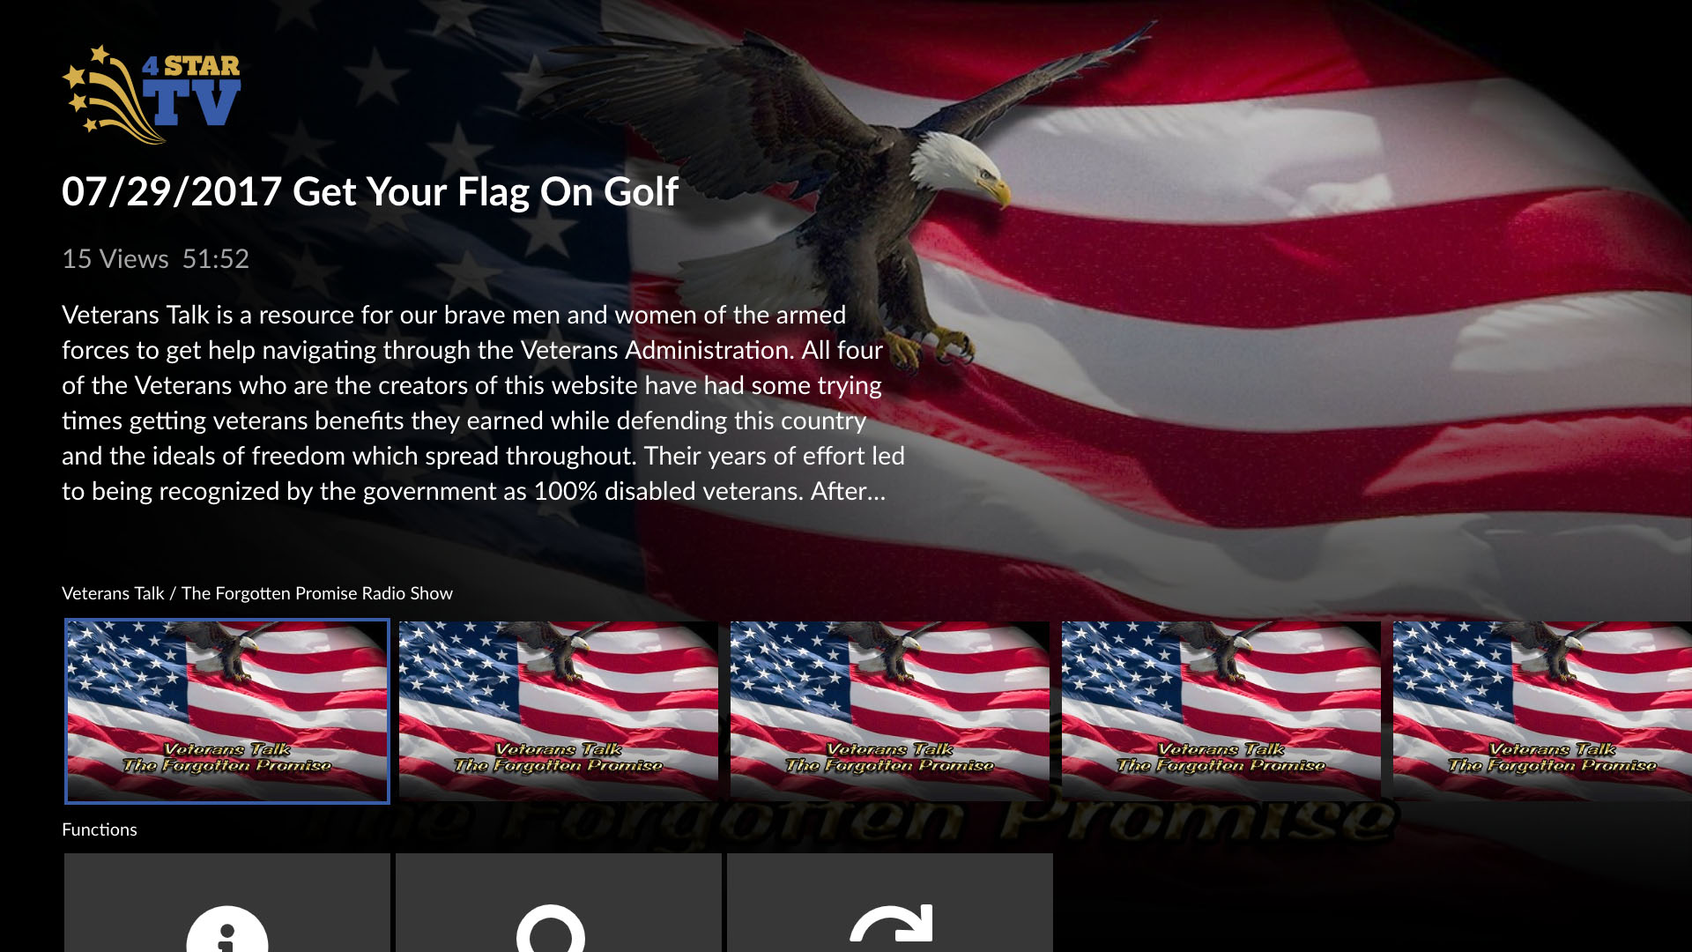Click the Get Your Flag On Golf title
This screenshot has height=952, width=1692.
point(486,192)
